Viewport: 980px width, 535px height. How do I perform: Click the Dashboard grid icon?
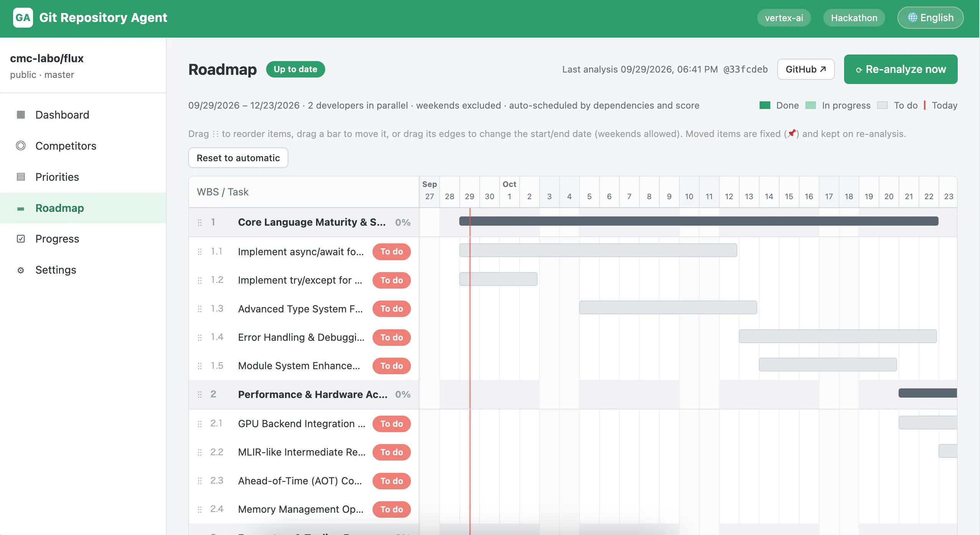point(21,115)
